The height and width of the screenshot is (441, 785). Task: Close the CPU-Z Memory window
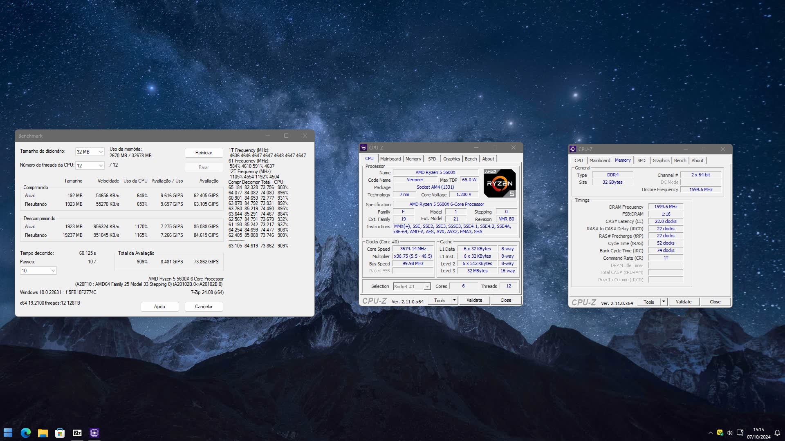click(x=723, y=149)
